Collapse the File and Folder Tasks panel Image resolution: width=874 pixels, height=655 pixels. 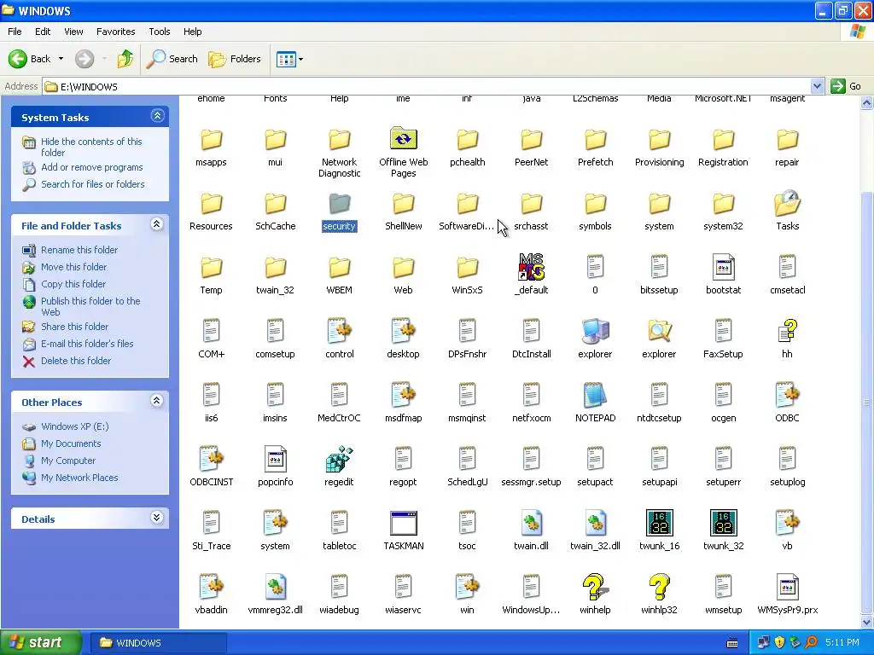point(157,224)
